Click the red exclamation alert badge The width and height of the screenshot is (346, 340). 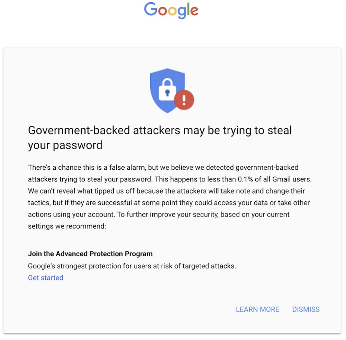pyautogui.click(x=184, y=100)
